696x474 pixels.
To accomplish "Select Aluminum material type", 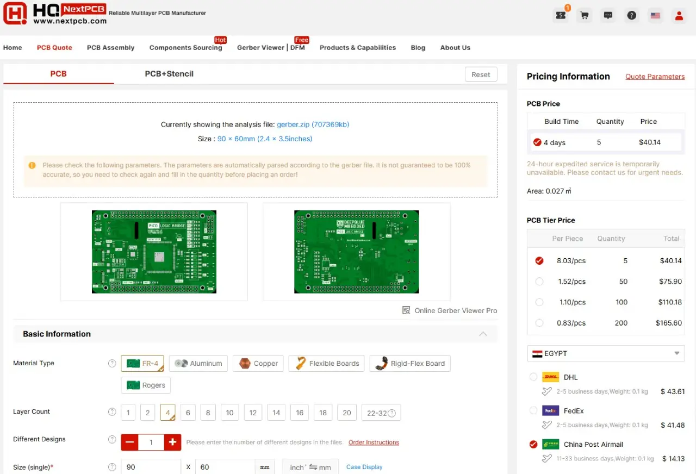I will click(x=198, y=363).
